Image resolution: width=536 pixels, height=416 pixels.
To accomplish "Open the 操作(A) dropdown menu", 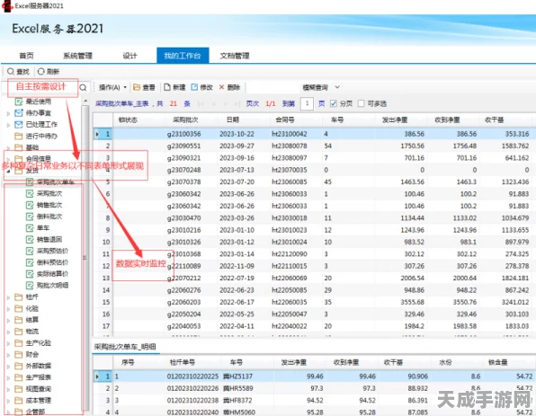I will pos(113,87).
